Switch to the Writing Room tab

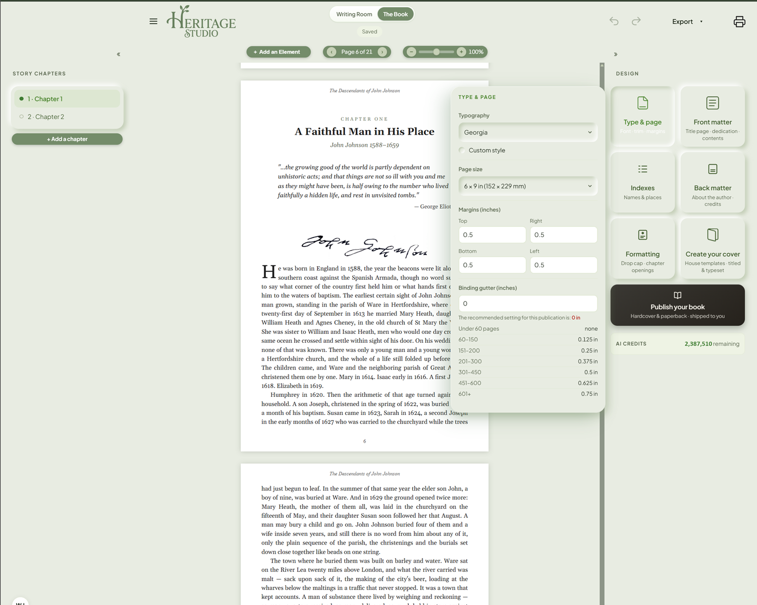click(354, 14)
